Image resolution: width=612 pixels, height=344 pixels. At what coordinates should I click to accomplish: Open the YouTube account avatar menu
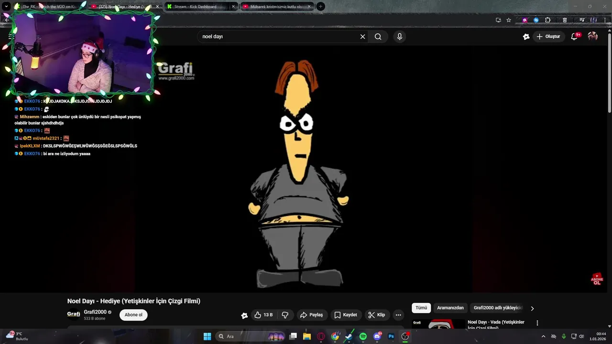593,36
